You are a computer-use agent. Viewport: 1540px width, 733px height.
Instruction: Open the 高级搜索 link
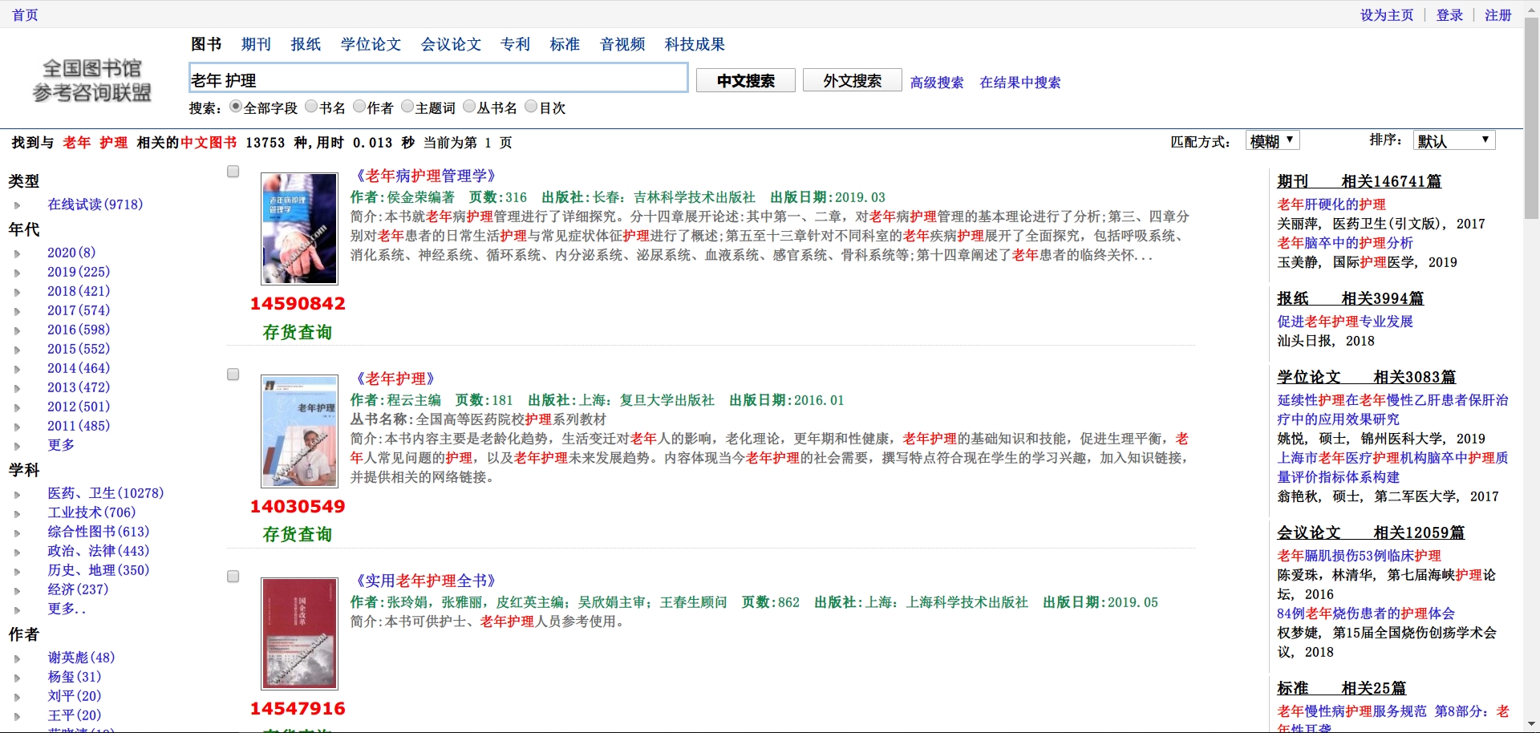[x=936, y=82]
